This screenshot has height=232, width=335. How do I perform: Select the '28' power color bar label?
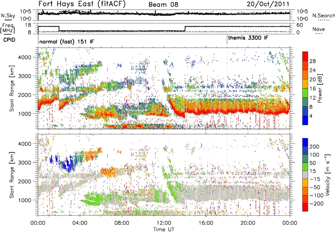coord(312,61)
